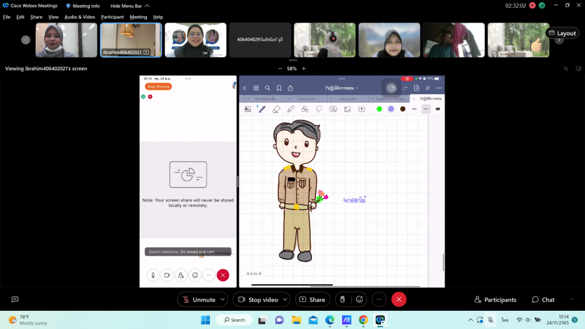Open Meeting Info

click(82, 6)
